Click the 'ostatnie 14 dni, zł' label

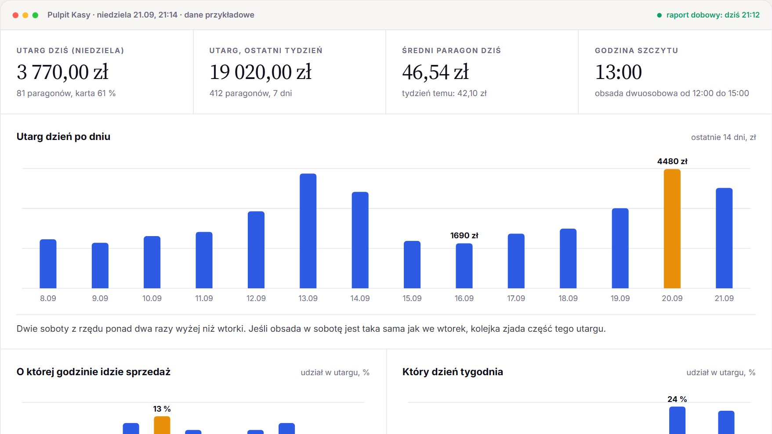pos(723,137)
